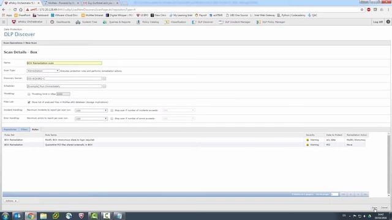Click the Save button
392x220 pixels.
(x=374, y=208)
